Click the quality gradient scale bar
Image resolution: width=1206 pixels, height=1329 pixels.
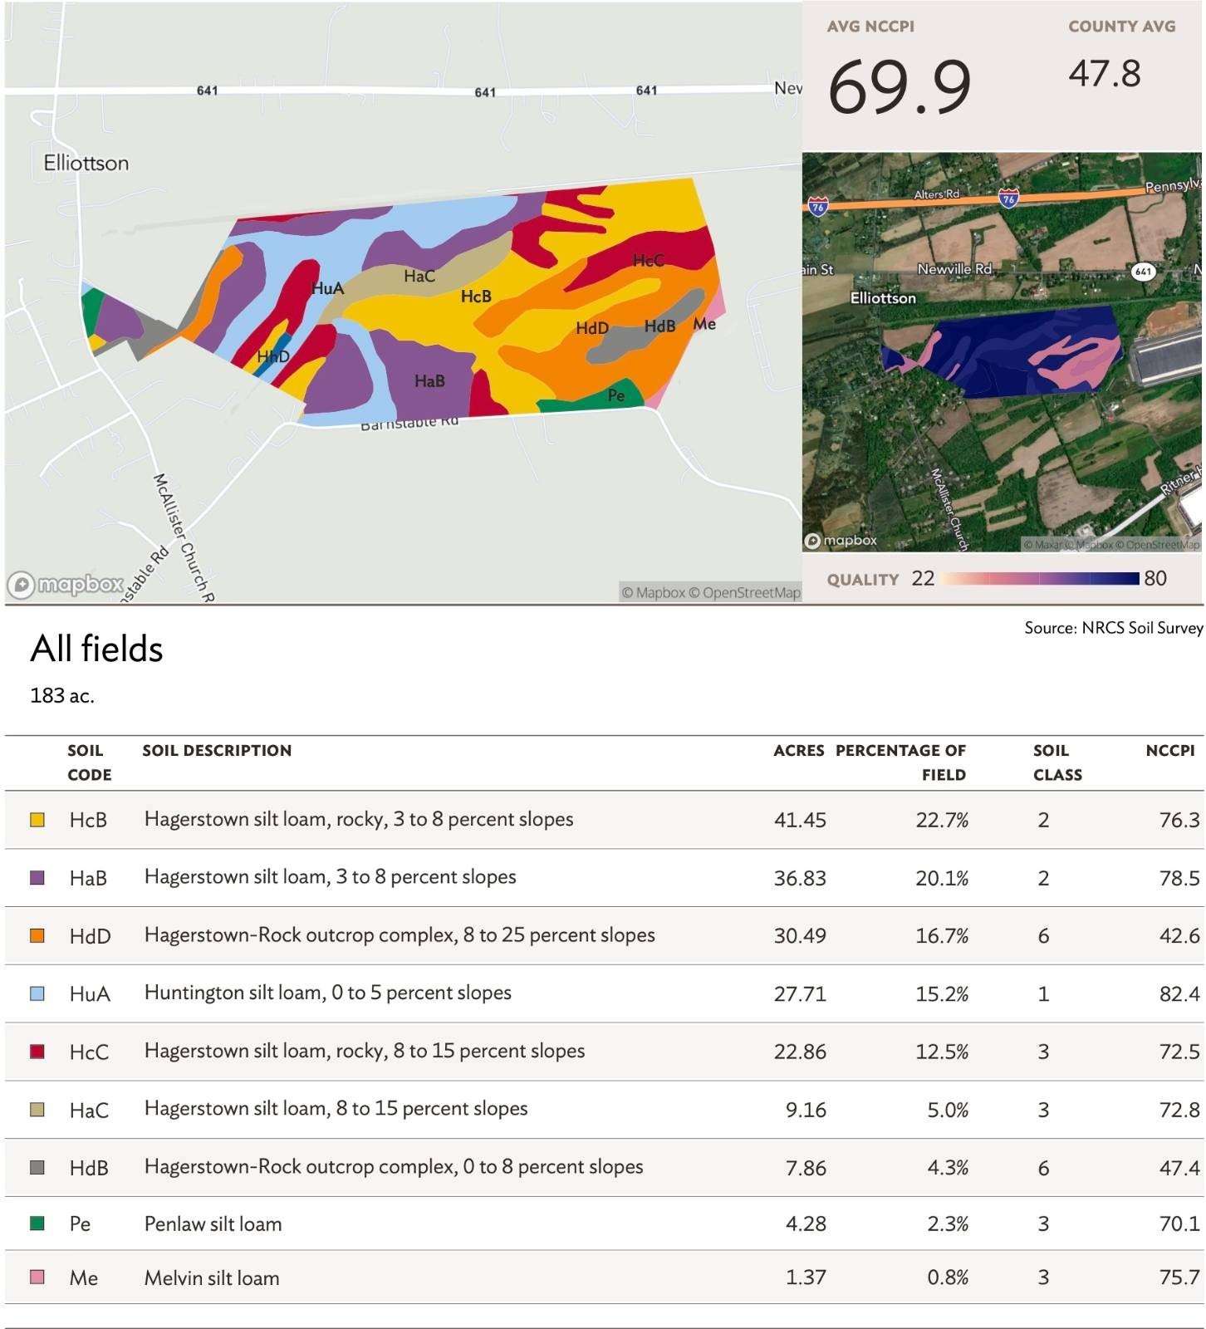point(1041,579)
